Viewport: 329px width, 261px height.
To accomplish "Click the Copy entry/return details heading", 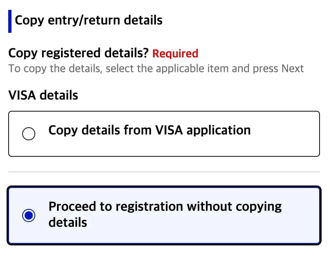I will click(89, 20).
